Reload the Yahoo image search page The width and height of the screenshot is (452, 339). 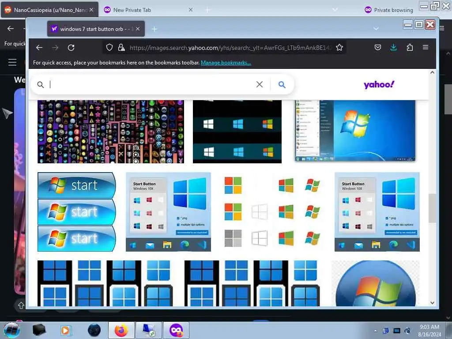click(71, 48)
